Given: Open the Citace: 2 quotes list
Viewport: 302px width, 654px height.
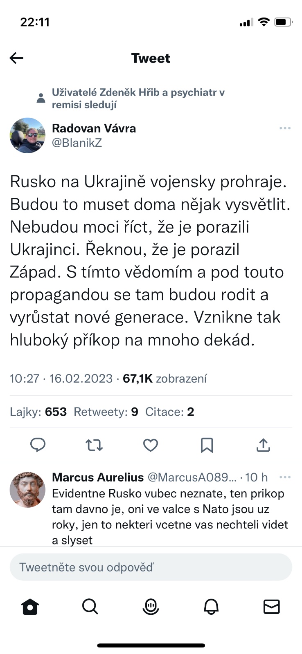Looking at the screenshot, I should coord(170,412).
